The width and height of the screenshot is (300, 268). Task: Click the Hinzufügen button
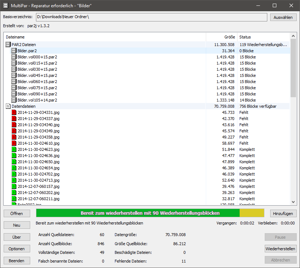[283, 214]
